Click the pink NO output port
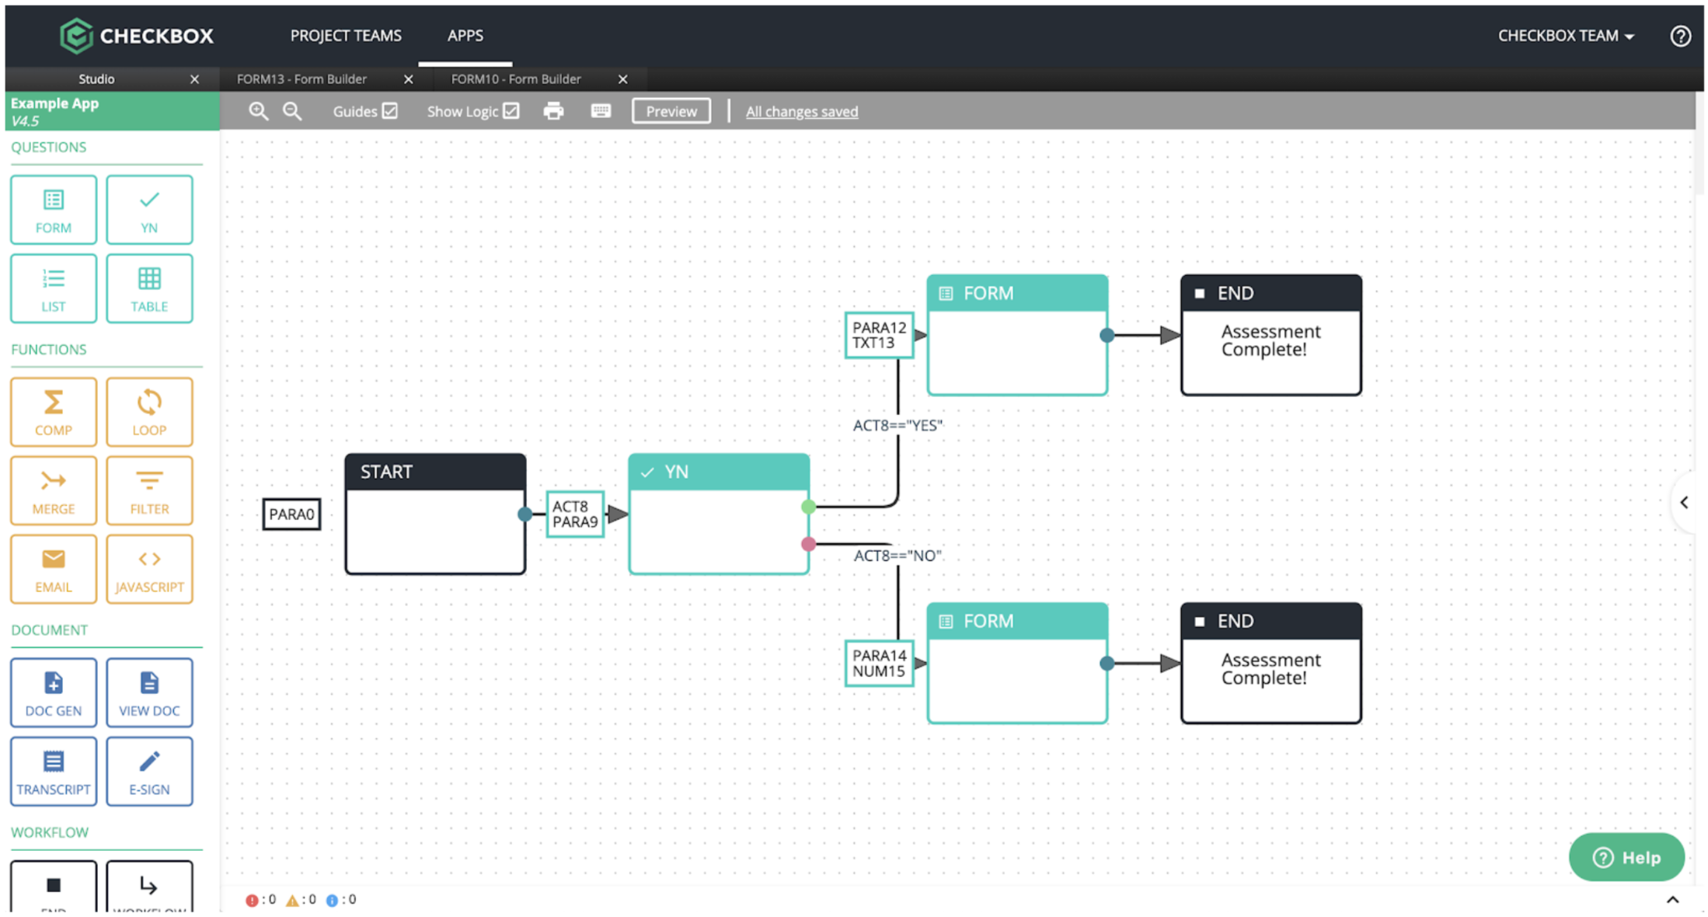Viewport: 1708px width, 917px height. pos(808,544)
